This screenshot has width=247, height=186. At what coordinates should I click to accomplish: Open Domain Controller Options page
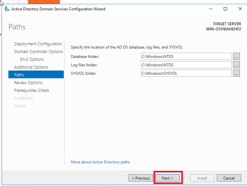(39, 52)
